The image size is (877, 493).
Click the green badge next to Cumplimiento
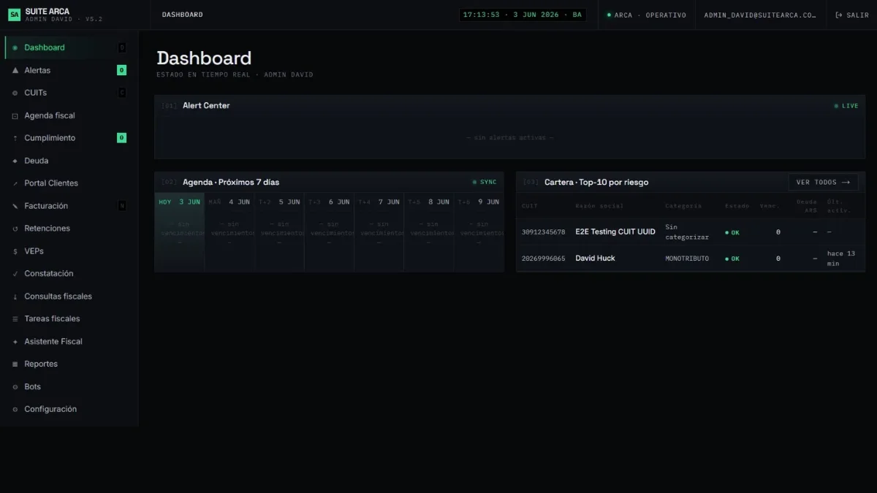pyautogui.click(x=121, y=138)
